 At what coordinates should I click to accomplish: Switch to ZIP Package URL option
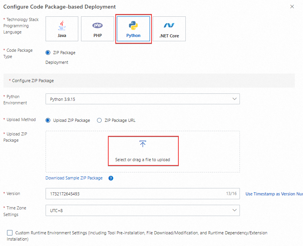(x=99, y=120)
